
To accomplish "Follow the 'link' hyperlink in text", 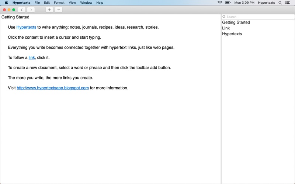I will (x=32, y=58).
